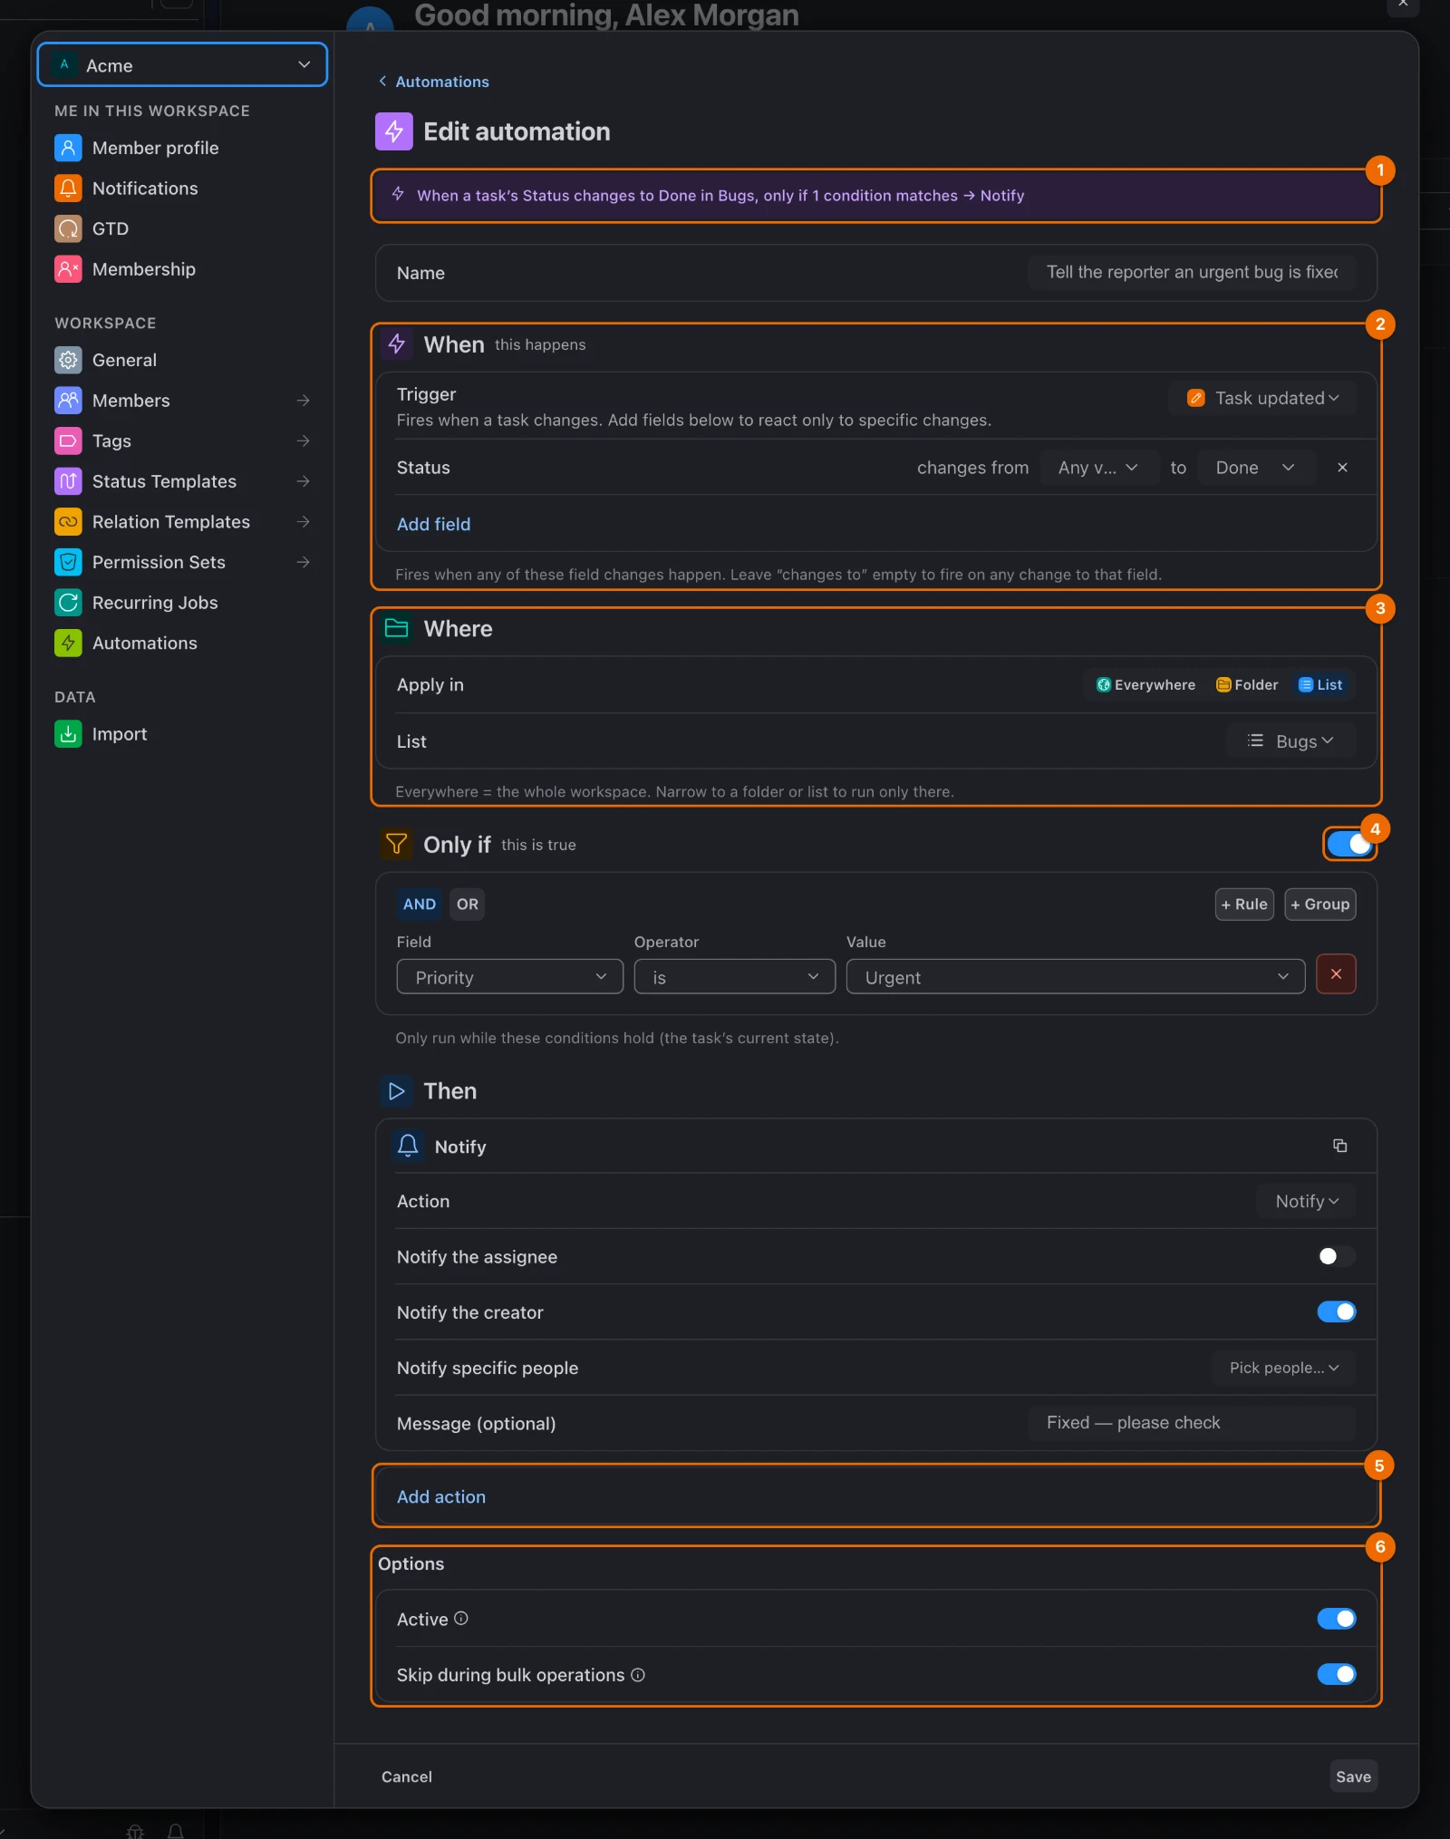Screen dimensions: 1450x1839
Task: Open Member profile icon in sidebar
Action: (68, 148)
